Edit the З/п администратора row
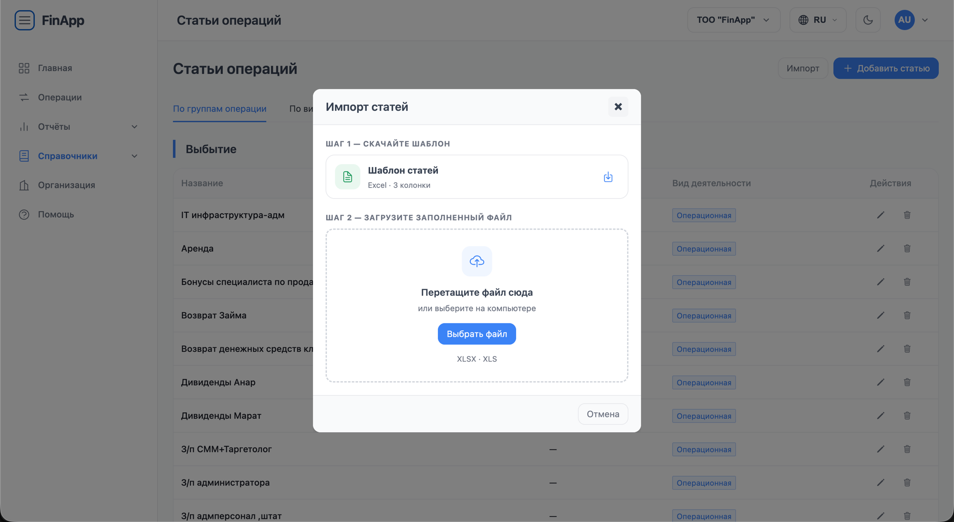Screen dimensions: 954x522 point(881,482)
